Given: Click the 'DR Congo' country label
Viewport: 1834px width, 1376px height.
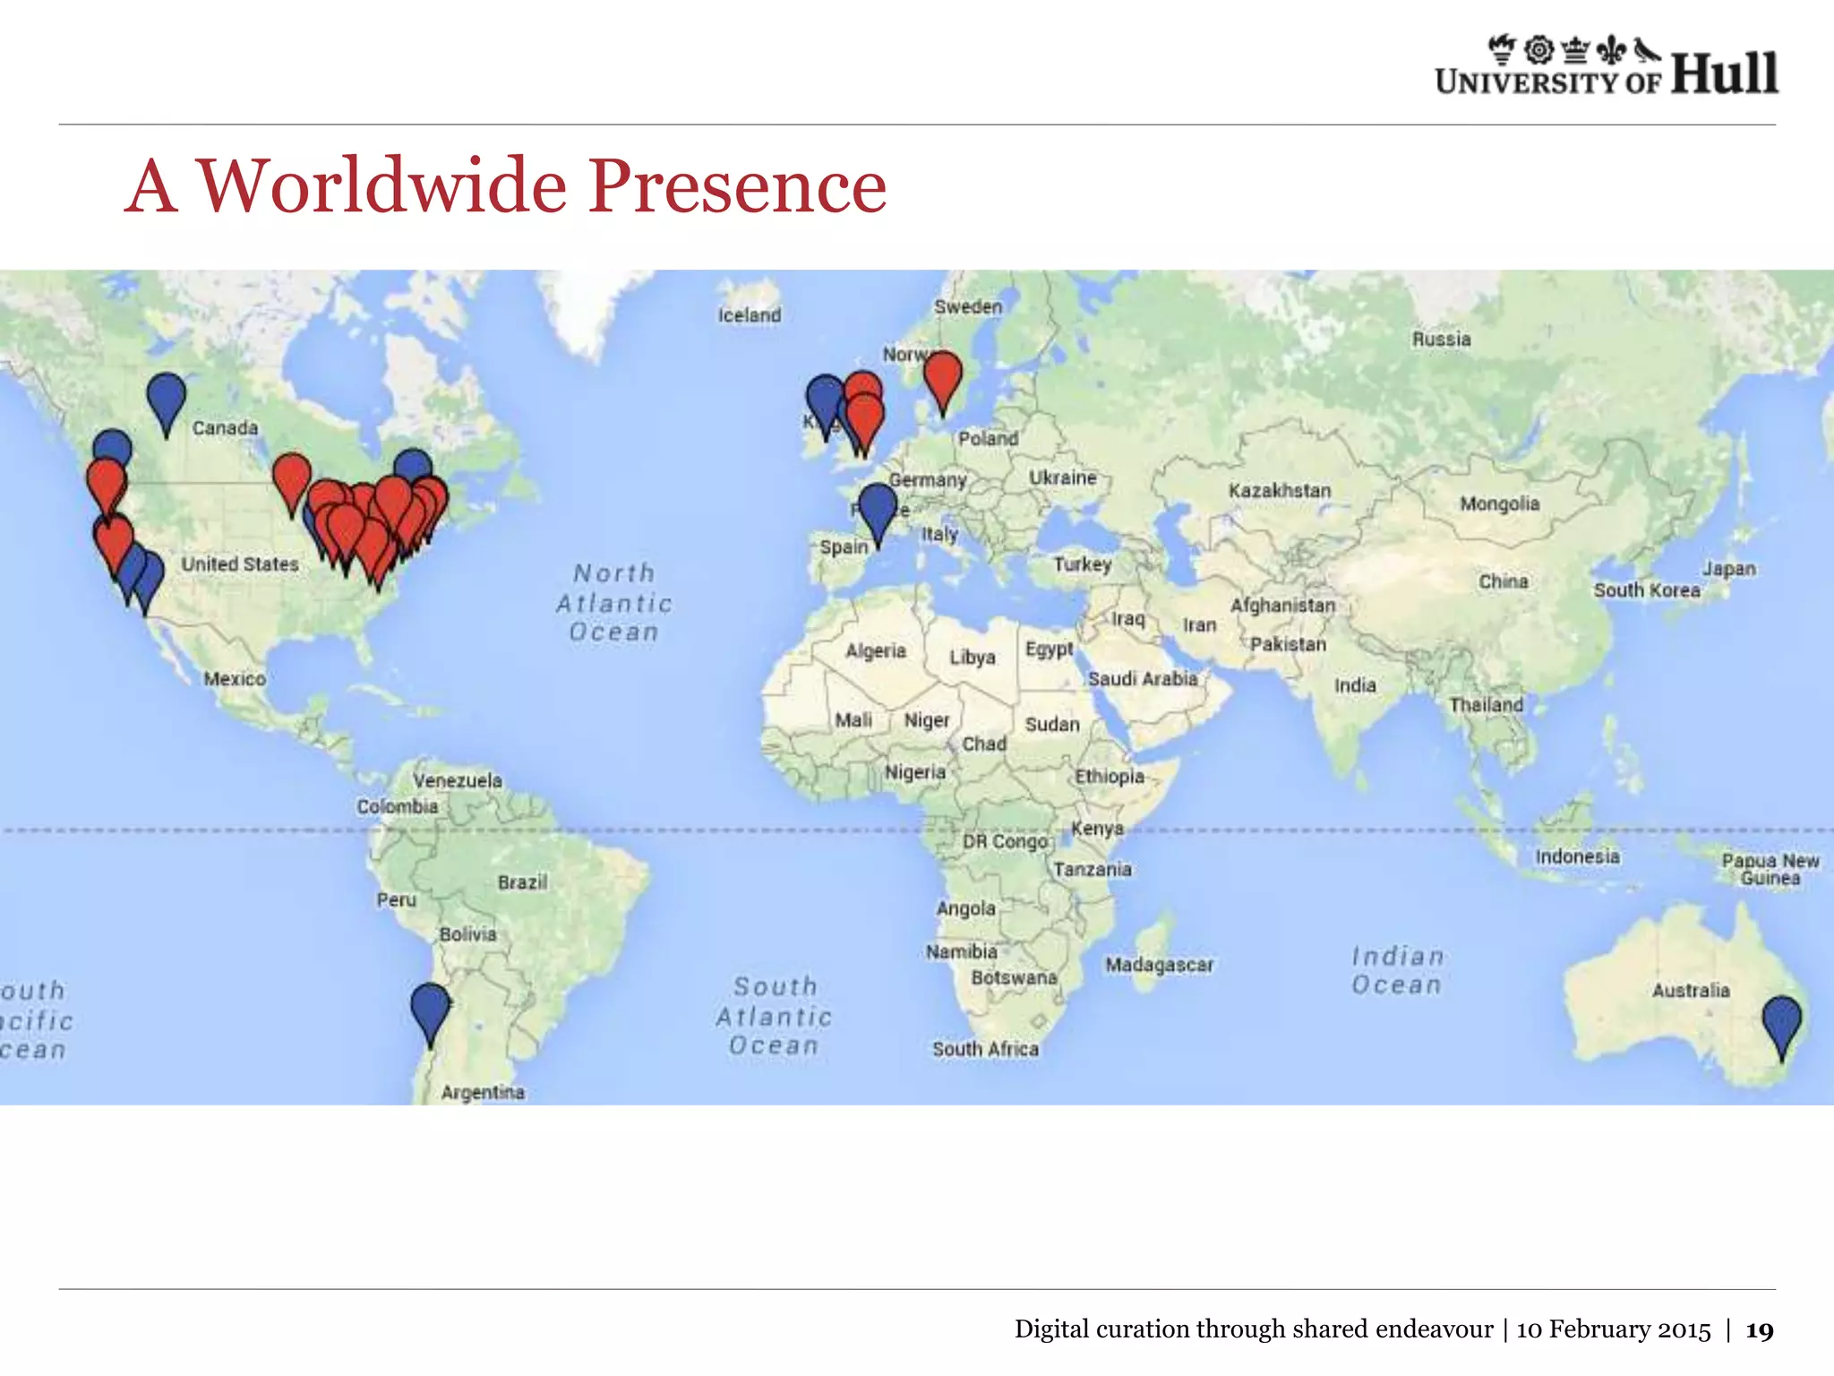Looking at the screenshot, I should (1005, 841).
